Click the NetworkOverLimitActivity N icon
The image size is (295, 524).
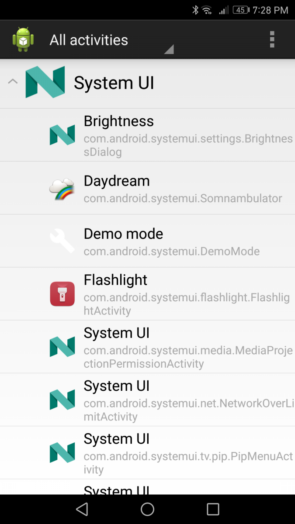[x=62, y=399]
